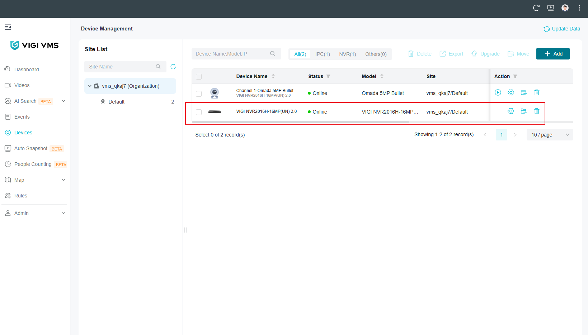Click the Omada bullet camera thumbnail

tap(215, 93)
